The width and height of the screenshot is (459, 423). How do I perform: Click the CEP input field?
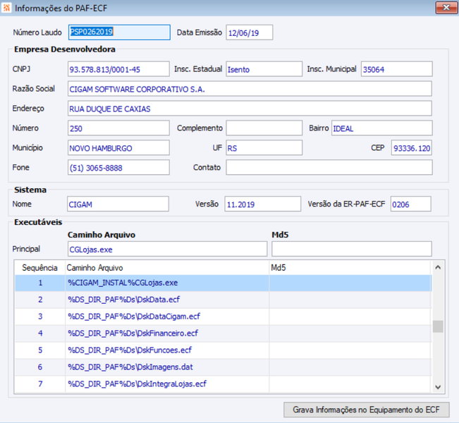pyautogui.click(x=412, y=147)
